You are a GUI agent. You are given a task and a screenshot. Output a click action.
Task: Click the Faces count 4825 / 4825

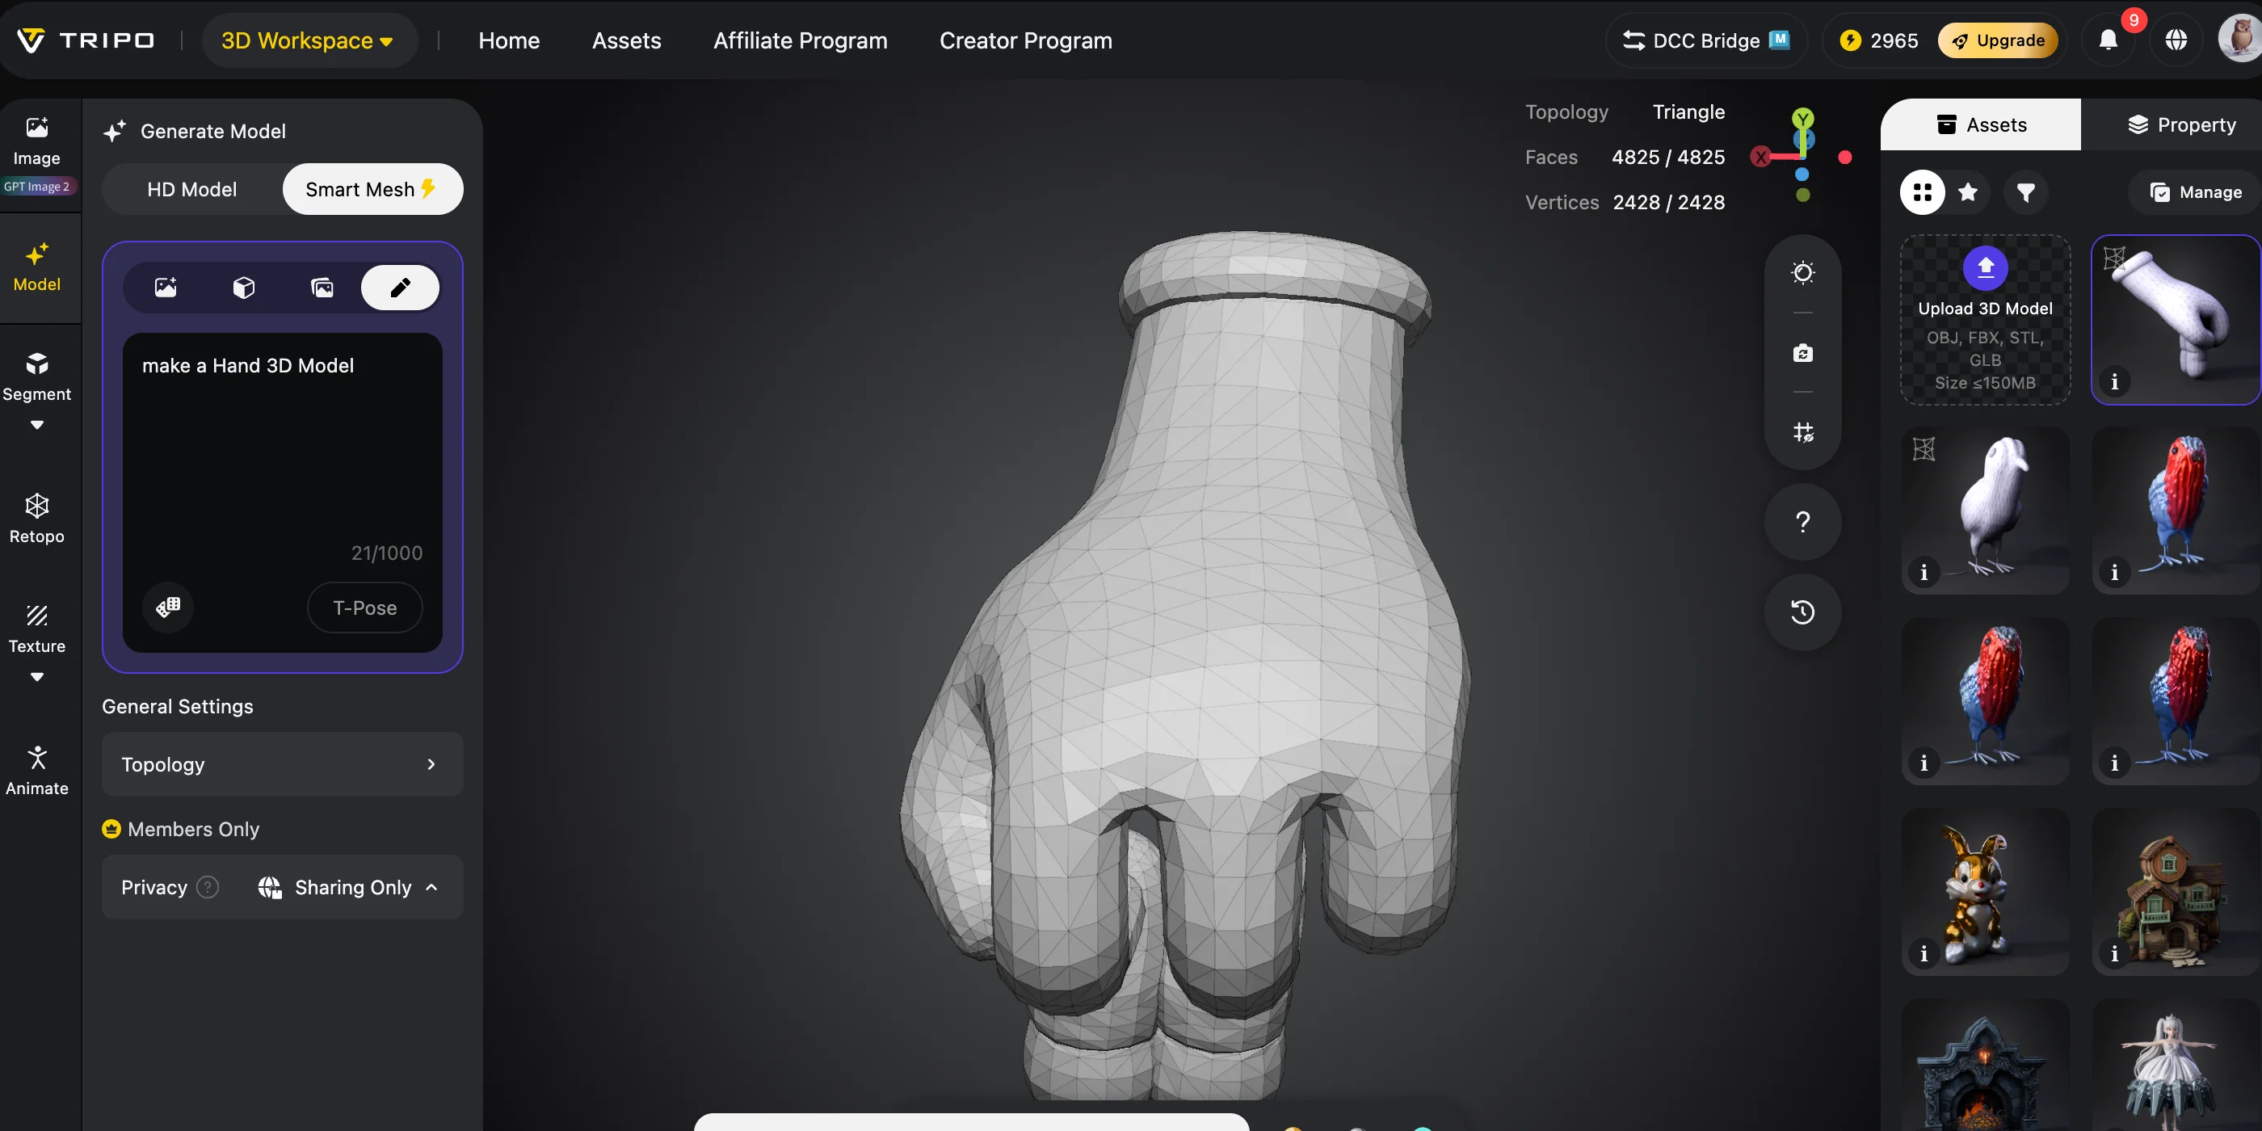point(1668,158)
